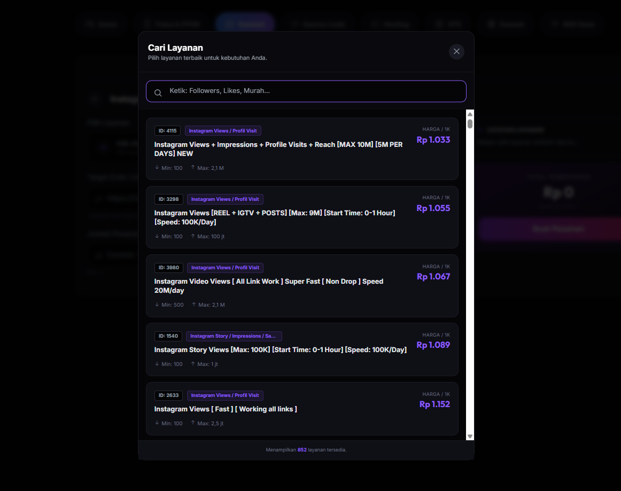
Task: Select service ID 4115 badge
Action: tap(167, 131)
